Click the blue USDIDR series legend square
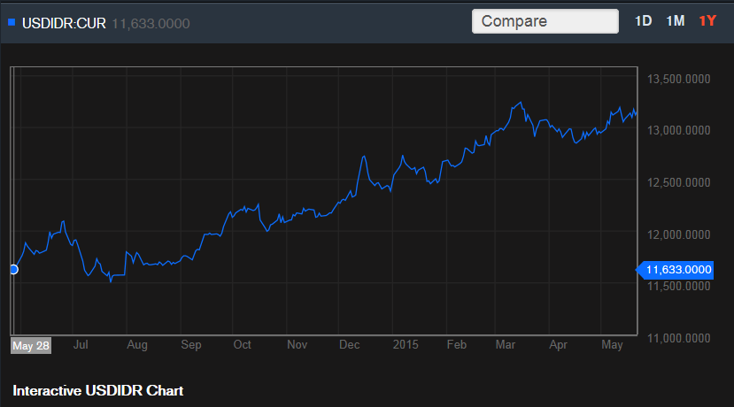 (x=12, y=22)
